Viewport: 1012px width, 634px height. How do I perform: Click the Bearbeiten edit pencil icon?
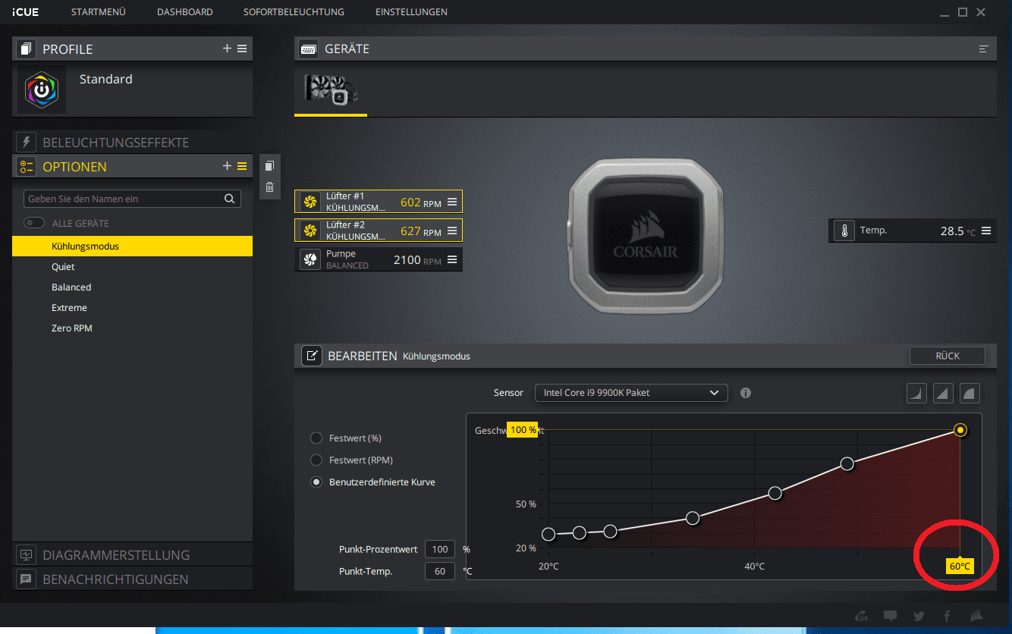click(x=312, y=356)
